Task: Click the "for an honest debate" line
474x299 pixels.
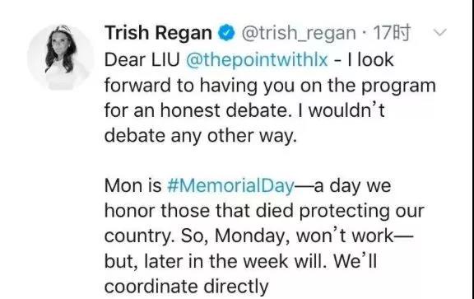Action: coord(244,110)
